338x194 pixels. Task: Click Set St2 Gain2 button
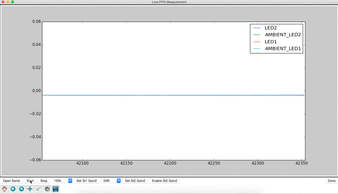(135, 181)
